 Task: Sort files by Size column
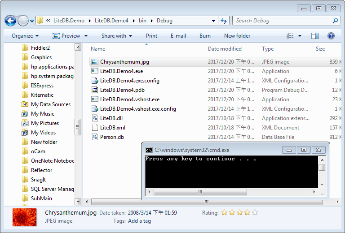click(320, 49)
